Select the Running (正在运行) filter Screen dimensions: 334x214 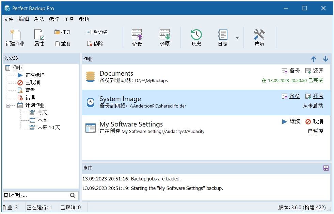[35, 75]
